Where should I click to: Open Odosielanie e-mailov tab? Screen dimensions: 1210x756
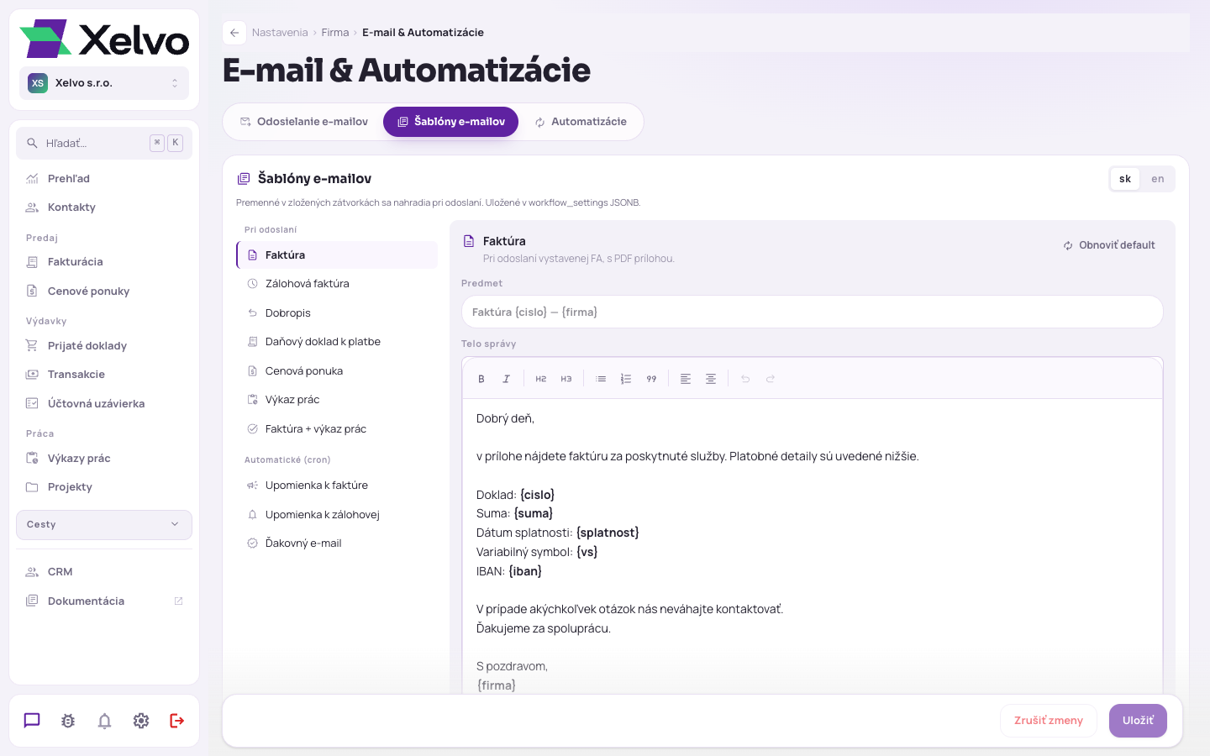(x=304, y=122)
